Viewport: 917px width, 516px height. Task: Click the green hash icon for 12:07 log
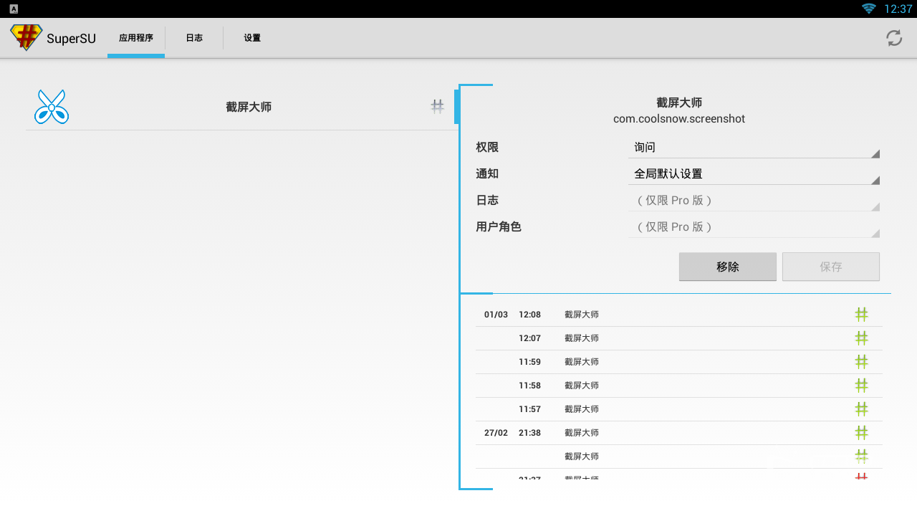click(861, 338)
